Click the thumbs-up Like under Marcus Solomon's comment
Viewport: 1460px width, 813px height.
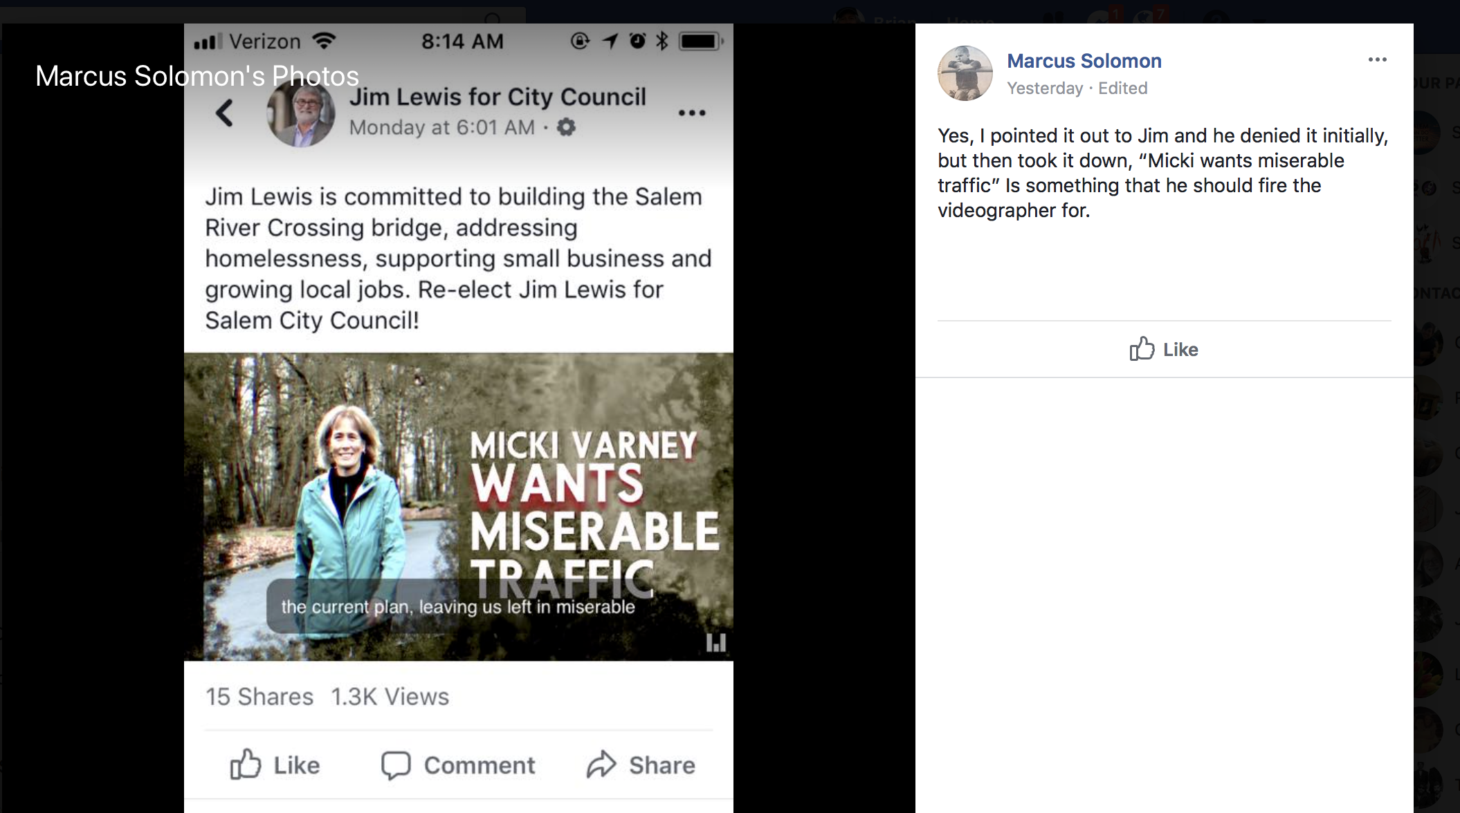1163,349
